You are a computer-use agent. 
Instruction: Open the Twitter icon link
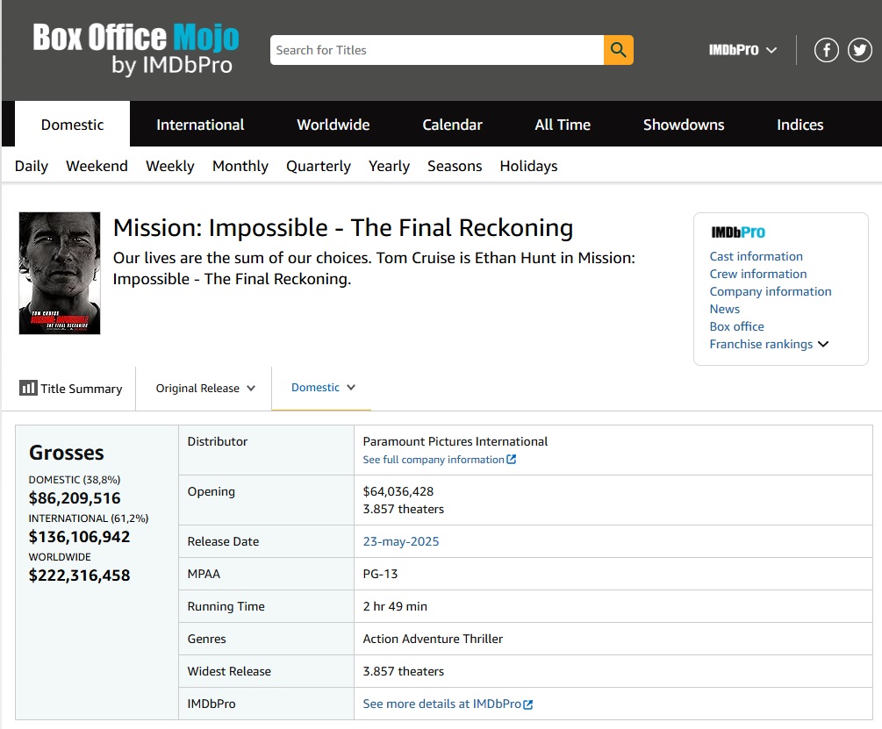(x=860, y=50)
